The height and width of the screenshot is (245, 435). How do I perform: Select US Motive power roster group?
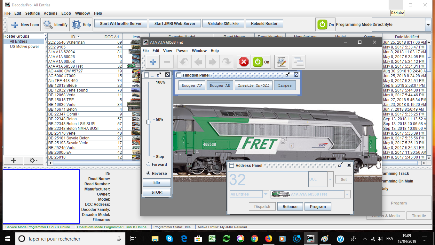pos(24,47)
